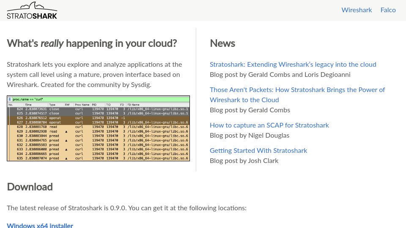Click 'The latest release of Stratoshark is 0.9.0' text
Viewport: 406px width, 228px height.
[66, 208]
